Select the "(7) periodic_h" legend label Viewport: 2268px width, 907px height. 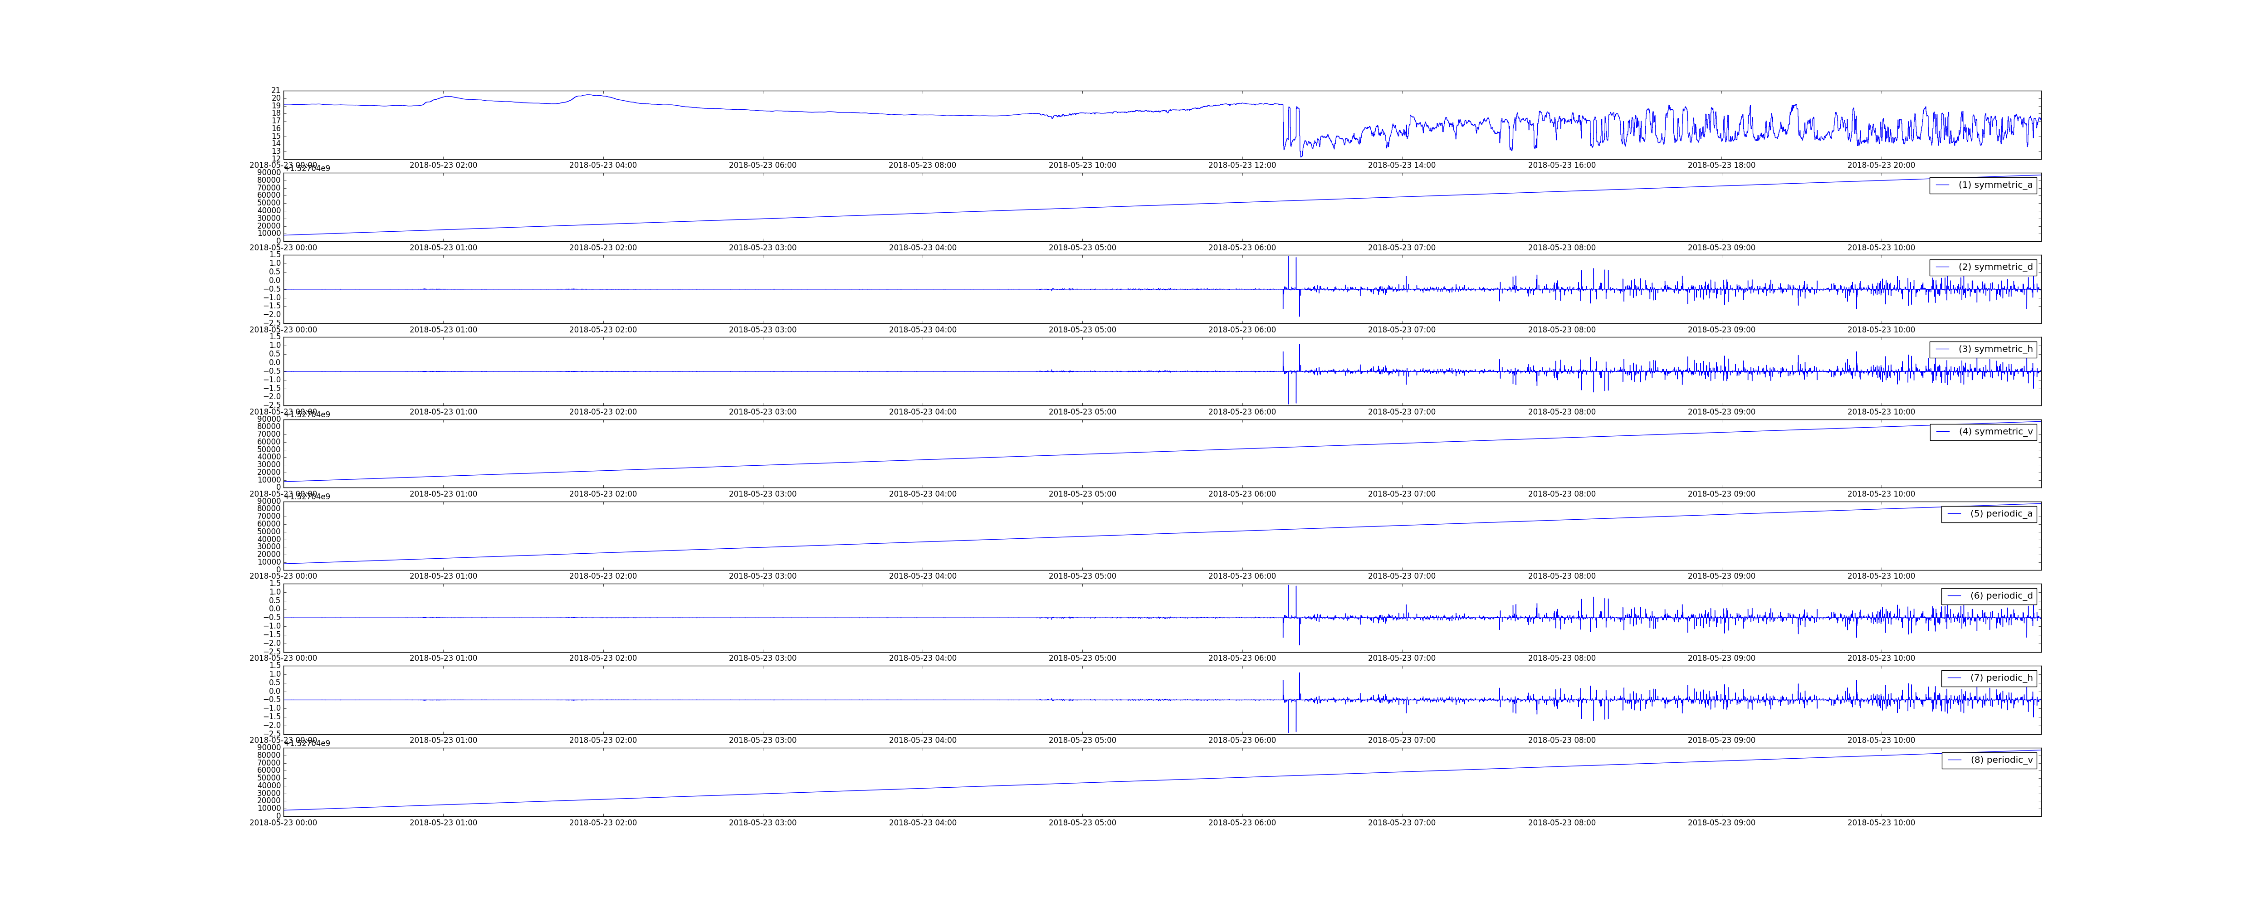click(2001, 677)
